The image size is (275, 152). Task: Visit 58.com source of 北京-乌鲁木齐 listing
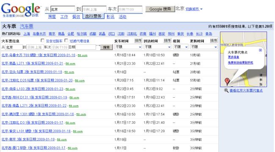(82, 55)
